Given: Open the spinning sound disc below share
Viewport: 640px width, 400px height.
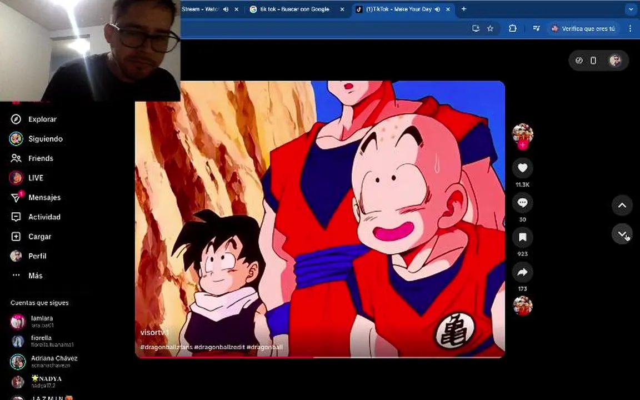Looking at the screenshot, I should coord(522,306).
